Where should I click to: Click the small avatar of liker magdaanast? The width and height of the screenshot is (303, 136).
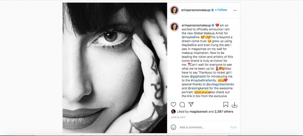pyautogui.click(x=173, y=111)
